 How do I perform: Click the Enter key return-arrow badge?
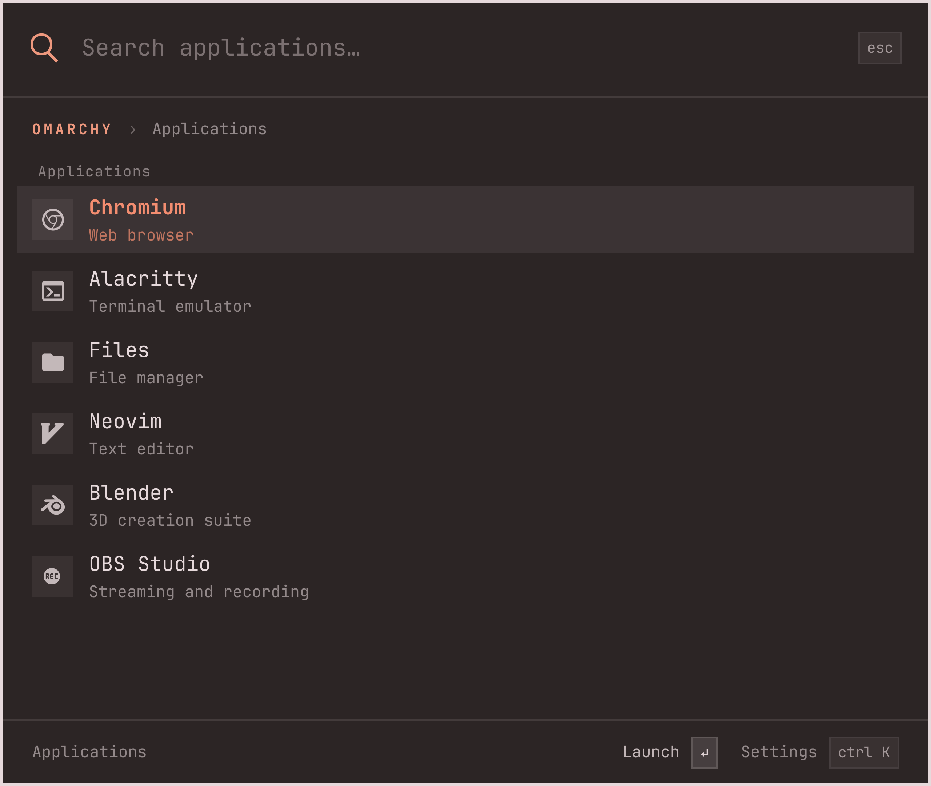(704, 753)
